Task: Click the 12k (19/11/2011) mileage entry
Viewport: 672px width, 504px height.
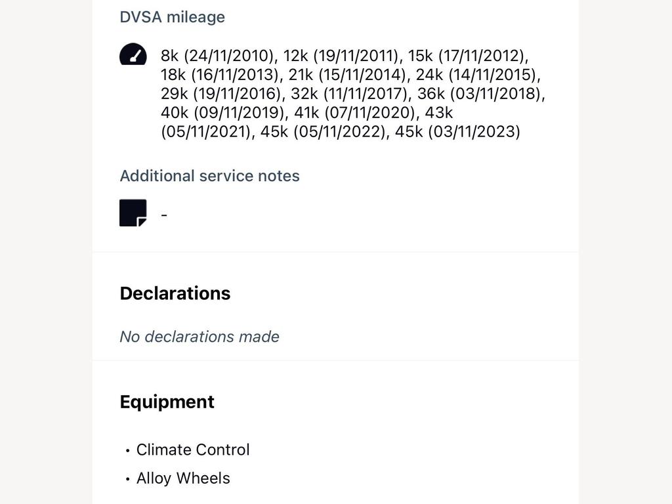Action: coord(341,56)
